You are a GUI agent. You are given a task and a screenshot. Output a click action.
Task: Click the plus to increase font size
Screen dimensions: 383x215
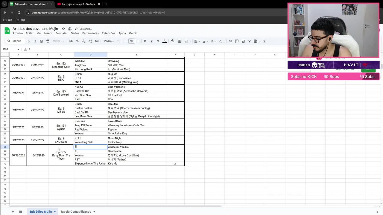[138, 41]
